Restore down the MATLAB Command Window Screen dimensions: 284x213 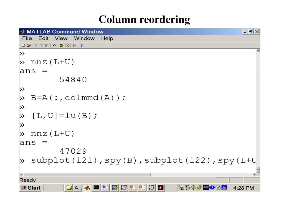pyautogui.click(x=251, y=32)
